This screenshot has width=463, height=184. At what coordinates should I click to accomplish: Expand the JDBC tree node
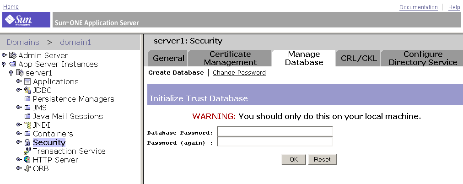click(19, 90)
